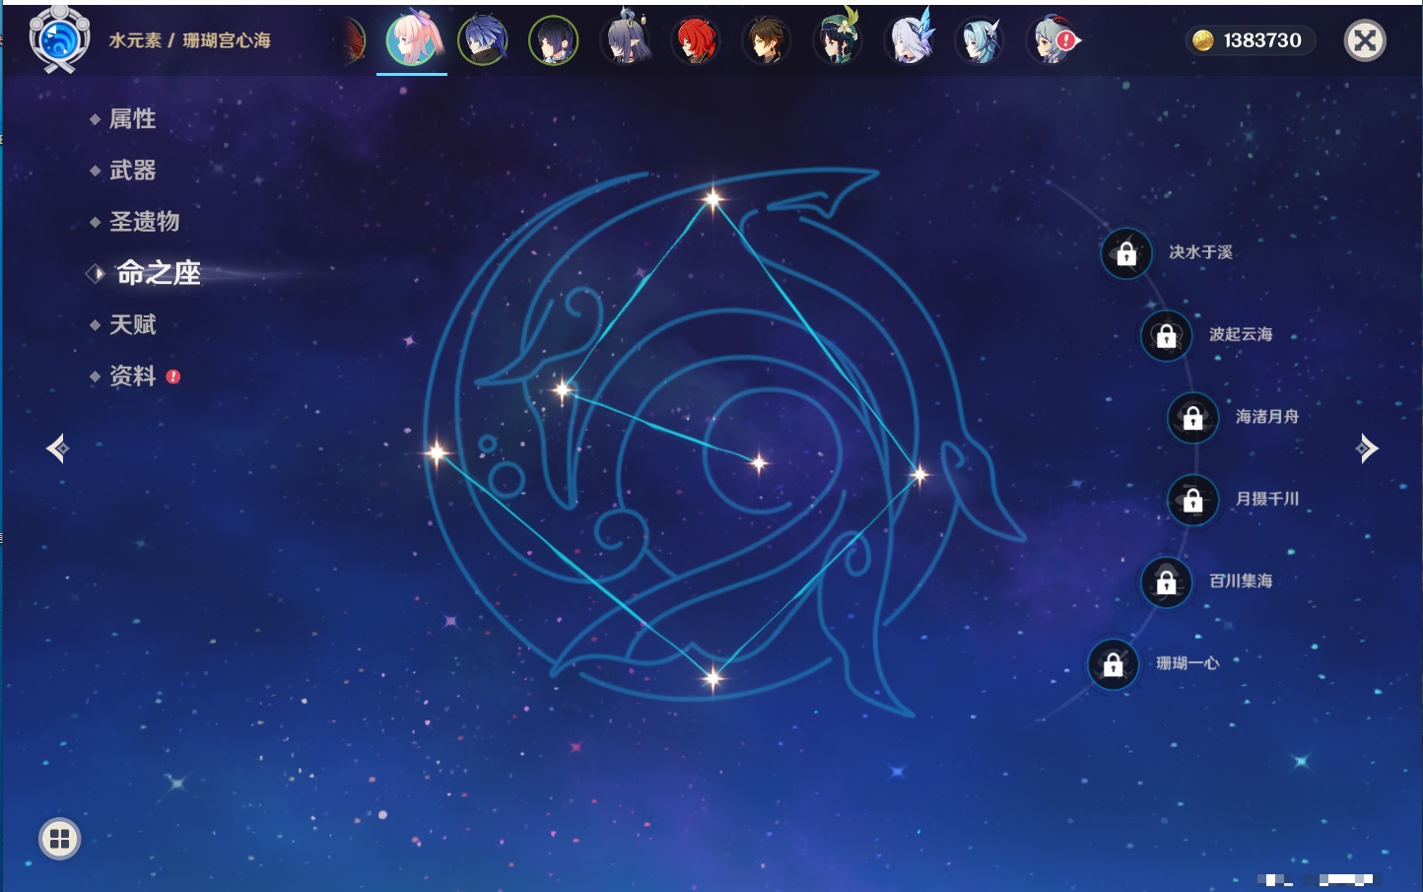The image size is (1423, 892).
Task: Open Ganyu's avatar with red alert badge
Action: click(1052, 41)
